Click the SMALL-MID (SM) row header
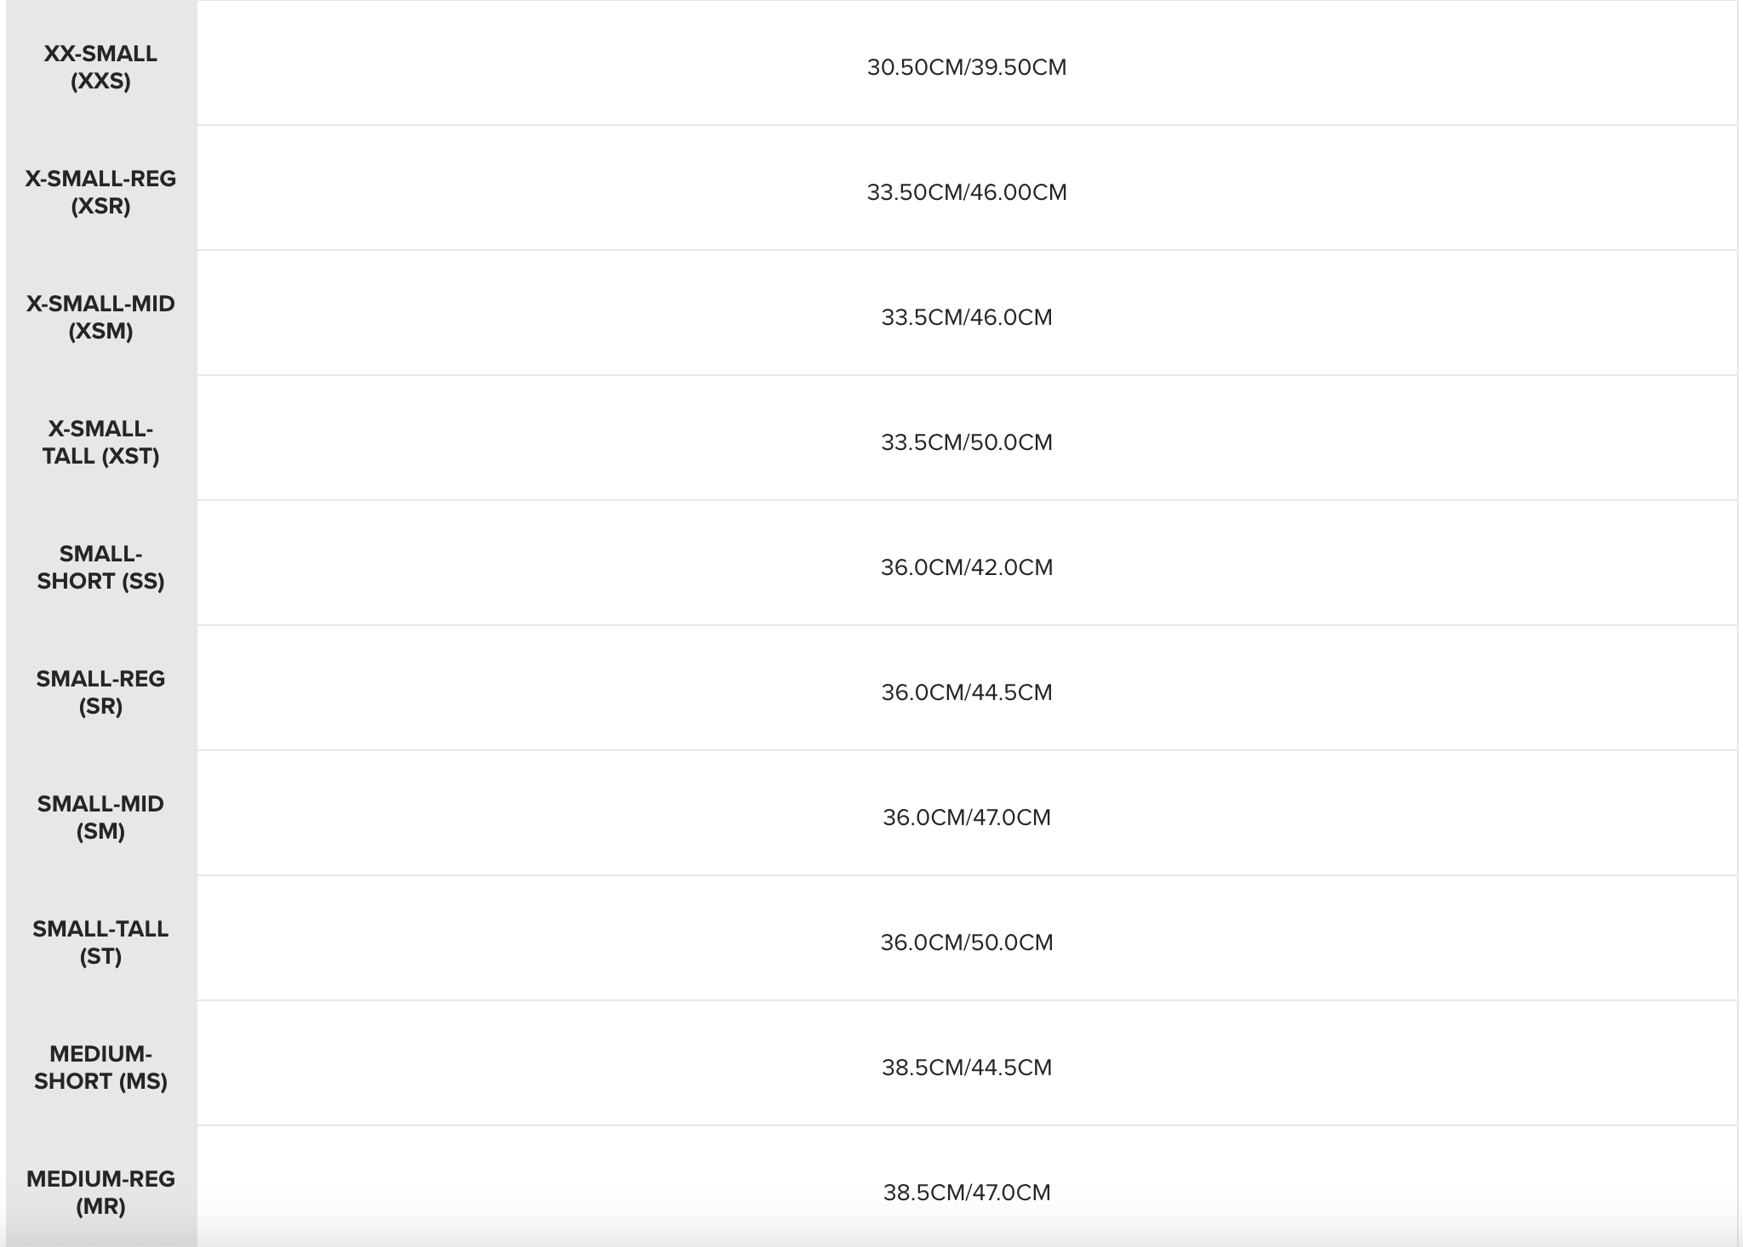Viewport: 1743px width, 1247px height. pos(100,817)
